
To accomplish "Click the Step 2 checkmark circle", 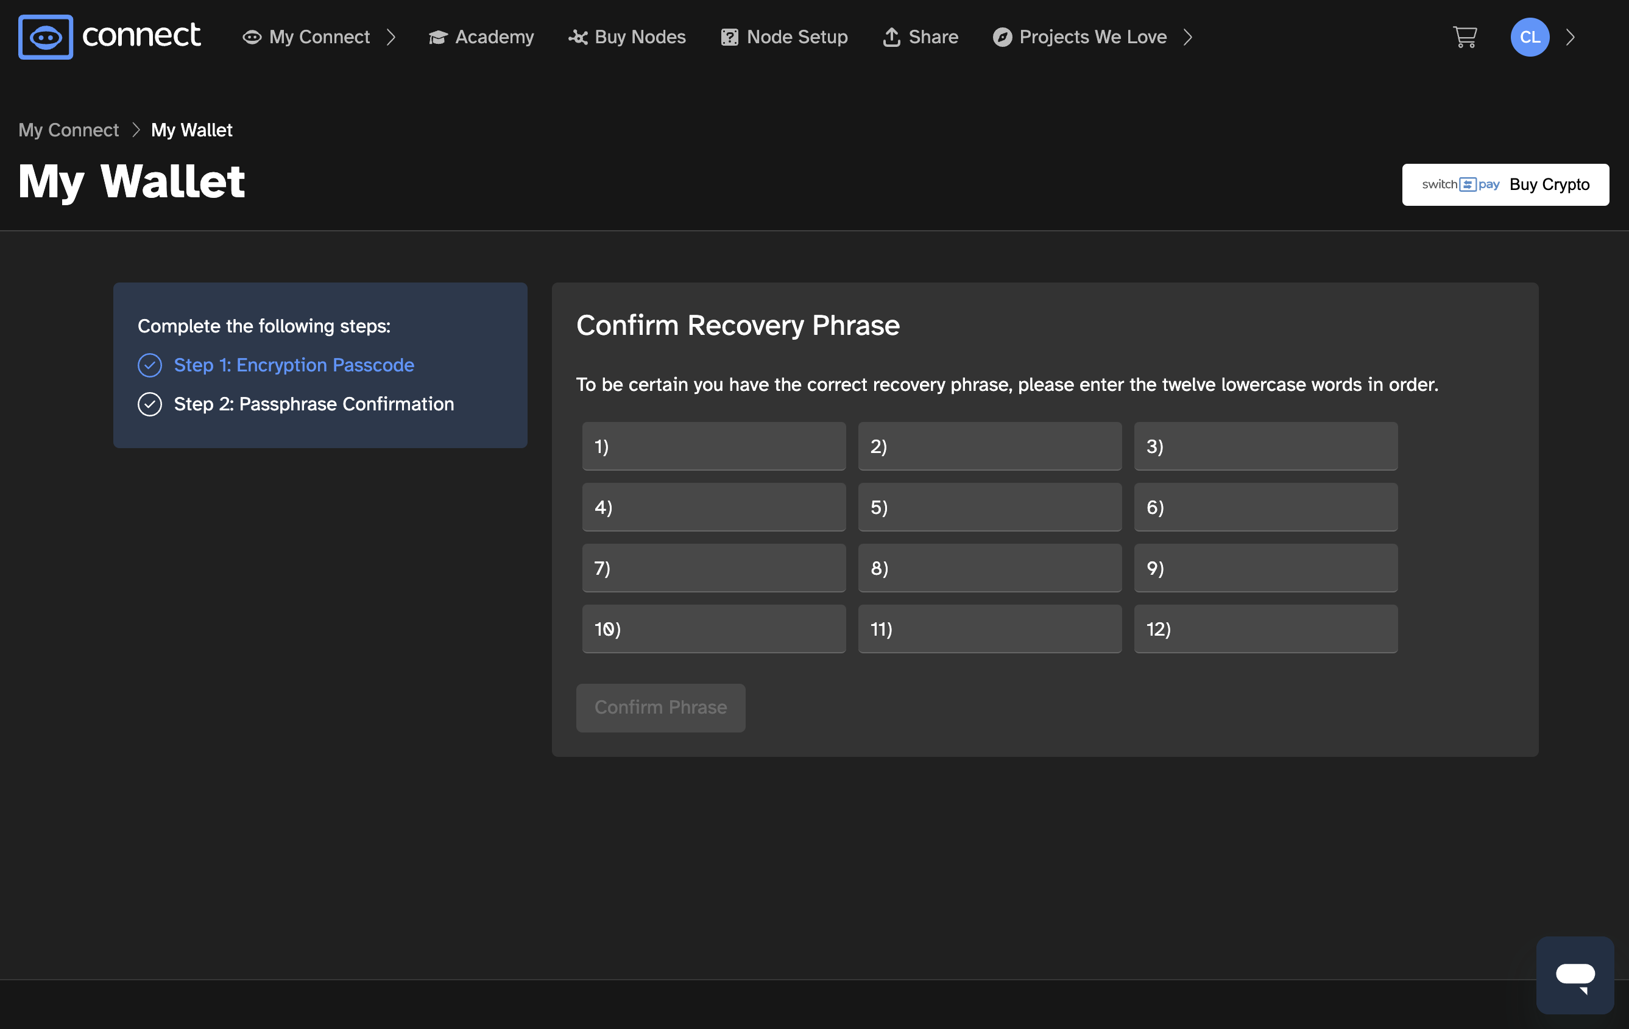I will coord(149,404).
